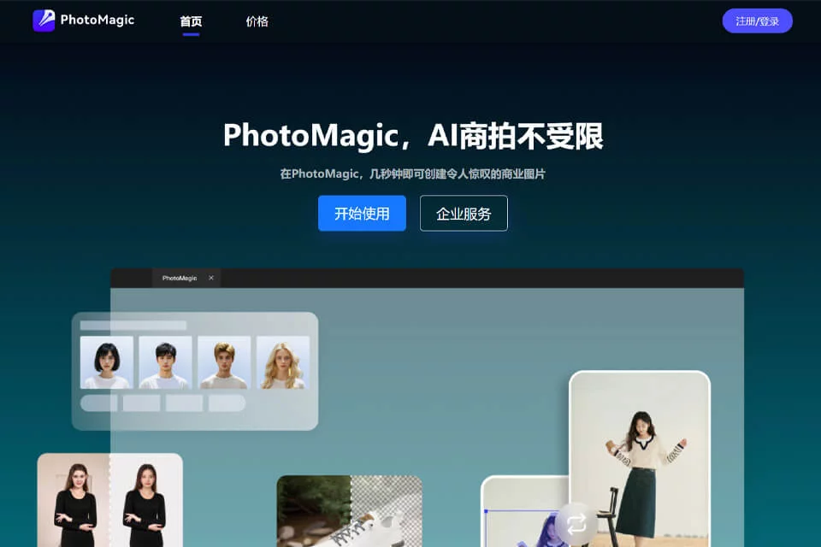Click the two women in black dresses image

(x=110, y=500)
